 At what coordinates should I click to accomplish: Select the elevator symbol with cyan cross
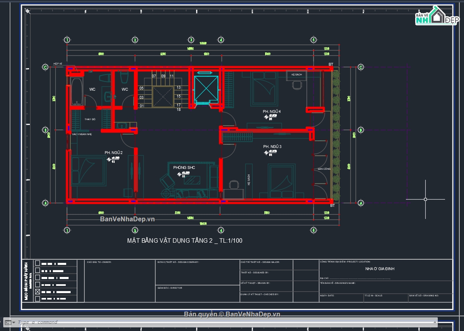coord(206,89)
